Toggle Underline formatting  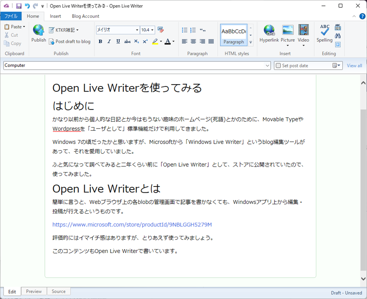[118, 41]
